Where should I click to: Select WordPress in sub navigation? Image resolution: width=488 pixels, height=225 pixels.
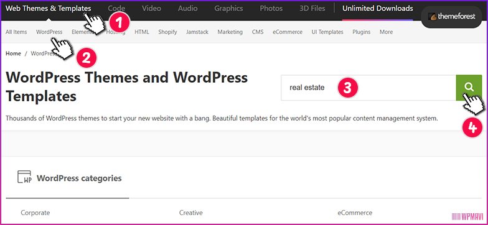tap(49, 32)
